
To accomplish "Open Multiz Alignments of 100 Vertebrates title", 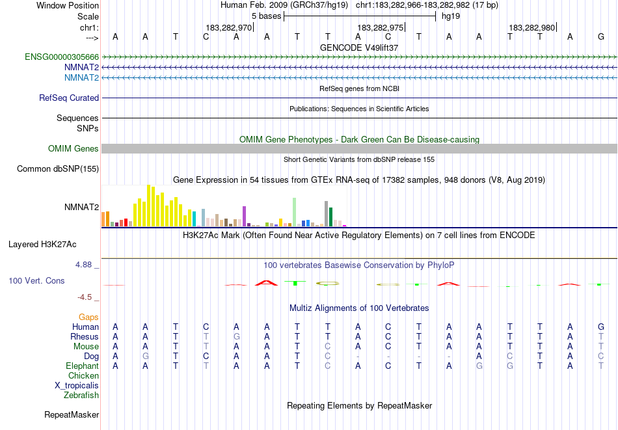I will tap(359, 308).
